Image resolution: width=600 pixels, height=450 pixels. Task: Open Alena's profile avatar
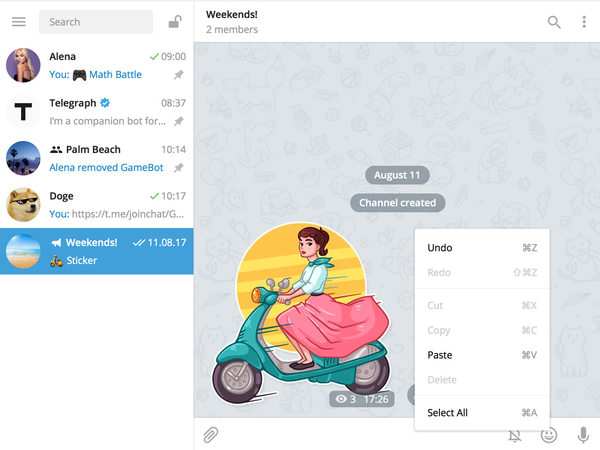click(x=23, y=65)
